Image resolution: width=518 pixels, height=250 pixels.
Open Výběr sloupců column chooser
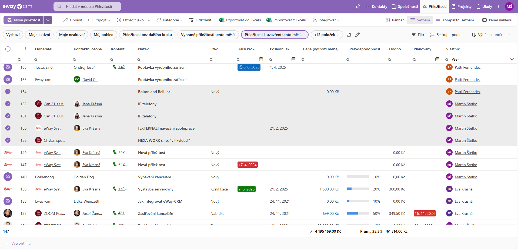(x=487, y=35)
